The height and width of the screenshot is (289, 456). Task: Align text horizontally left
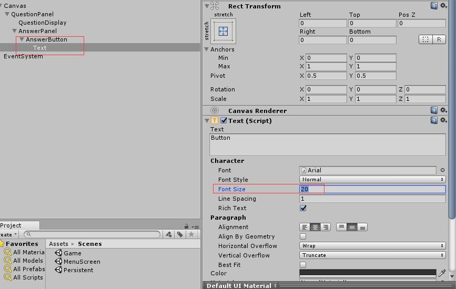(305, 227)
